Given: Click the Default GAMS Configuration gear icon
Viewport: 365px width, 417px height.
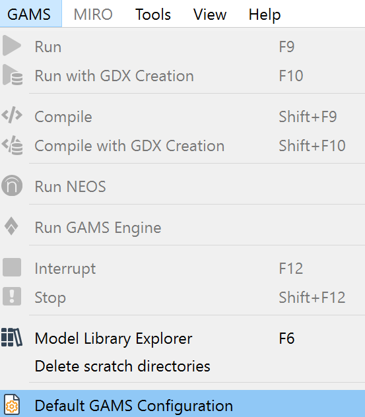Looking at the screenshot, I should coord(12,404).
